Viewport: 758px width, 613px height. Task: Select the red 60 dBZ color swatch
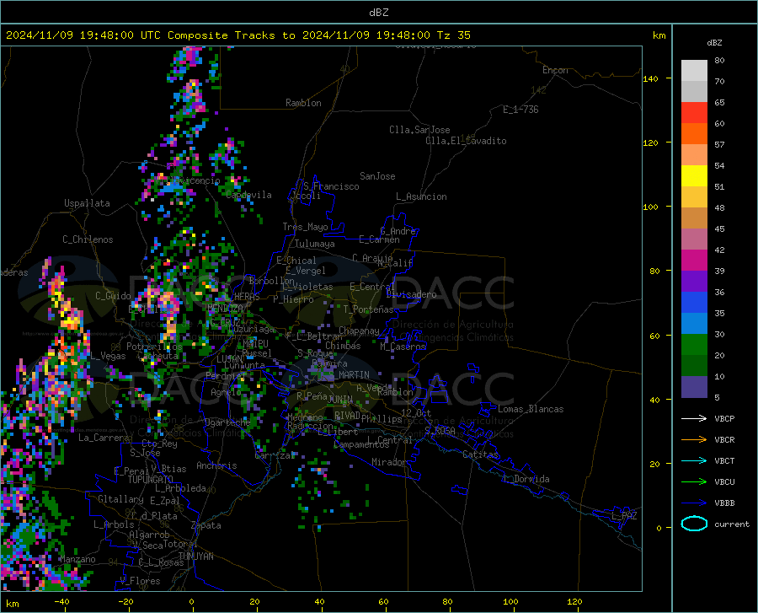click(x=694, y=113)
